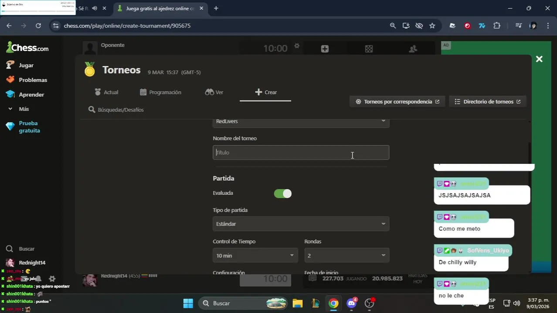The width and height of the screenshot is (557, 313).
Task: Click the plus new game icon behind dialog
Action: [325, 49]
